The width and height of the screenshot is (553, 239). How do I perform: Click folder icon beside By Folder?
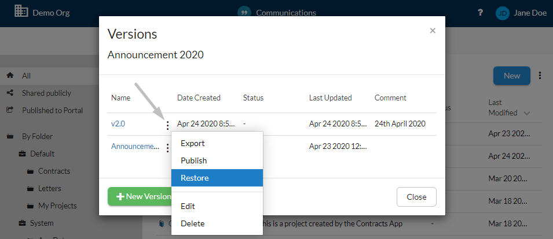(10, 136)
